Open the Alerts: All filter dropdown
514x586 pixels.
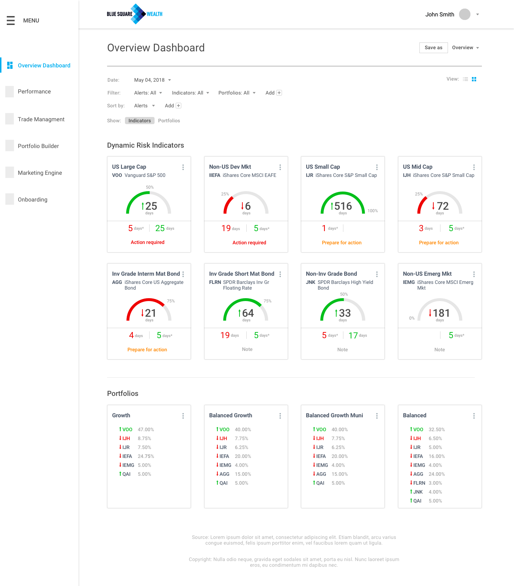click(148, 93)
